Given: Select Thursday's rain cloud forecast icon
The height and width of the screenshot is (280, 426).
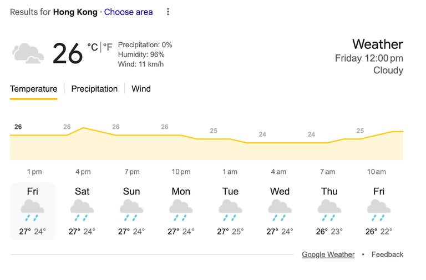Looking at the screenshot, I should click(x=329, y=210).
